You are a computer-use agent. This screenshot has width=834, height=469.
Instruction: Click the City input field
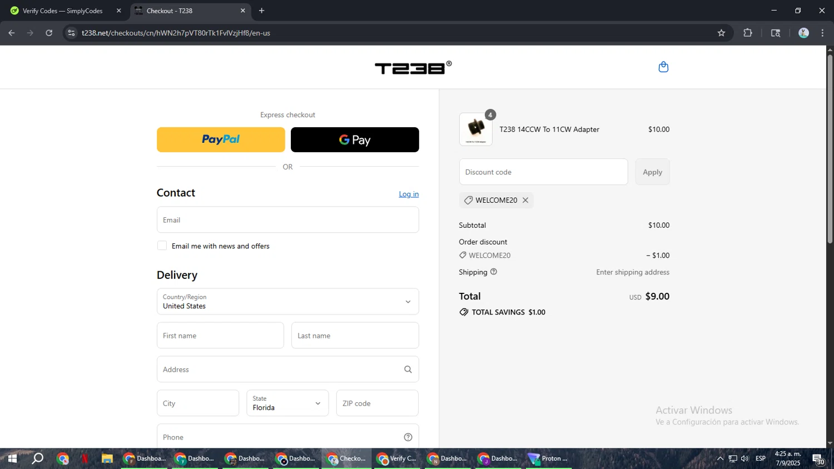[x=198, y=403]
